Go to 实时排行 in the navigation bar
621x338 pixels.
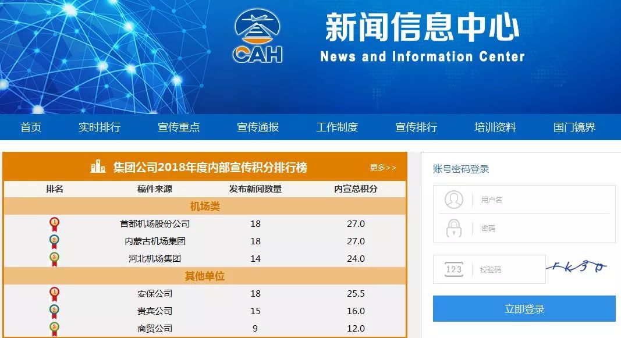coord(99,127)
